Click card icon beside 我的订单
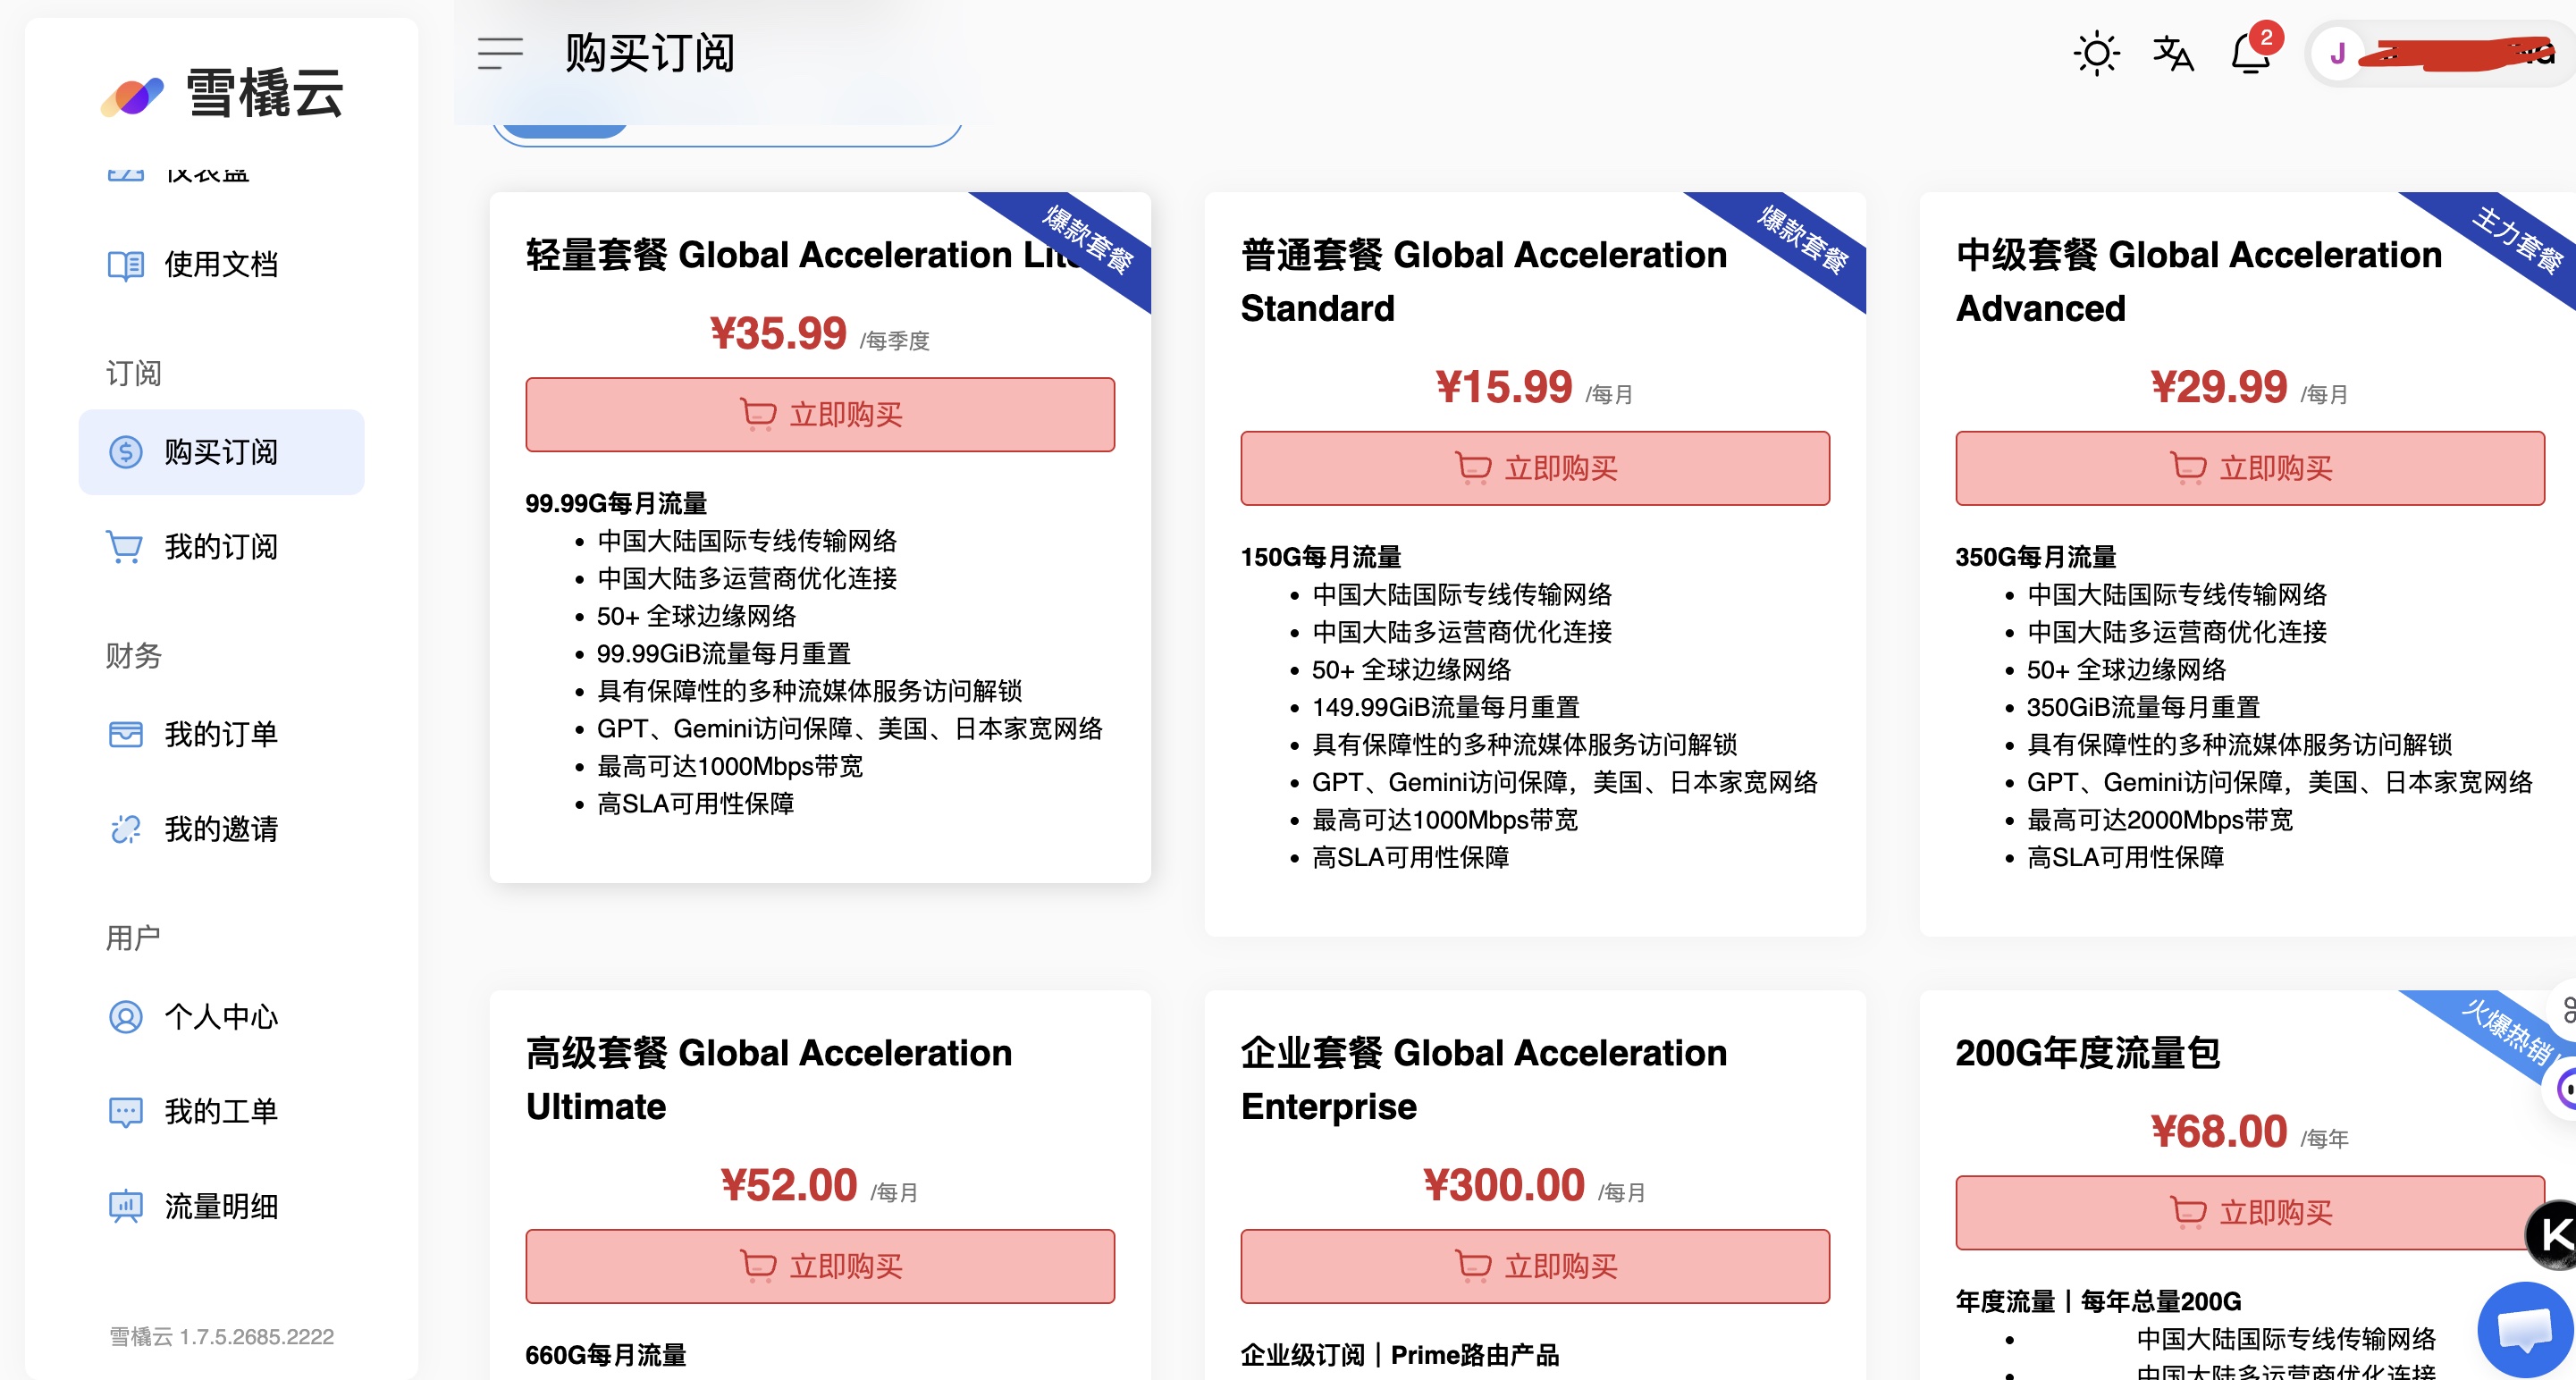Viewport: 2576px width, 1380px height. pyautogui.click(x=126, y=734)
